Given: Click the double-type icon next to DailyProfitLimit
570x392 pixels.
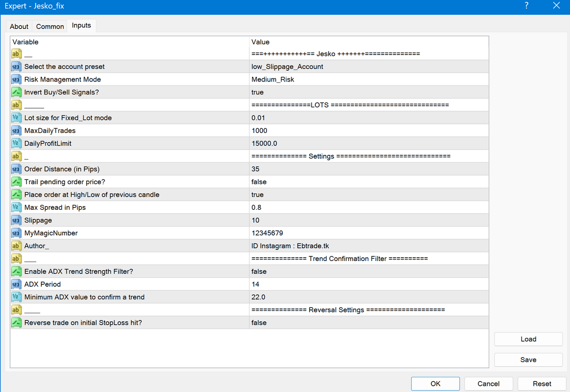Looking at the screenshot, I should point(16,143).
